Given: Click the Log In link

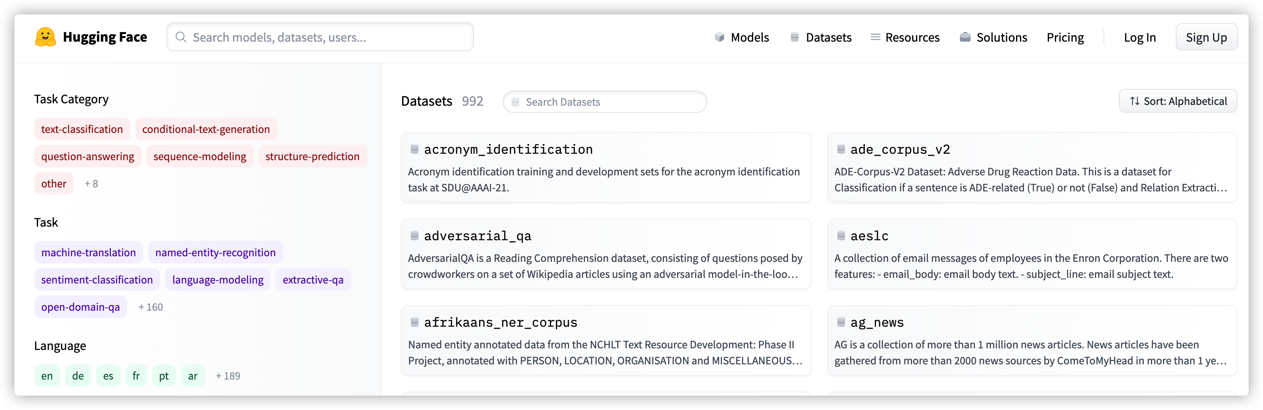Looking at the screenshot, I should coord(1139,37).
